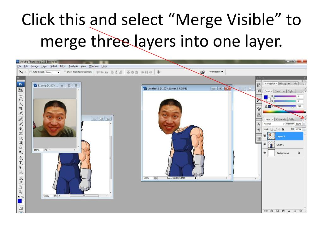Viewport: 323px width, 242px height.
Task: Toggle lock all padlock icon
Action: tap(283, 129)
